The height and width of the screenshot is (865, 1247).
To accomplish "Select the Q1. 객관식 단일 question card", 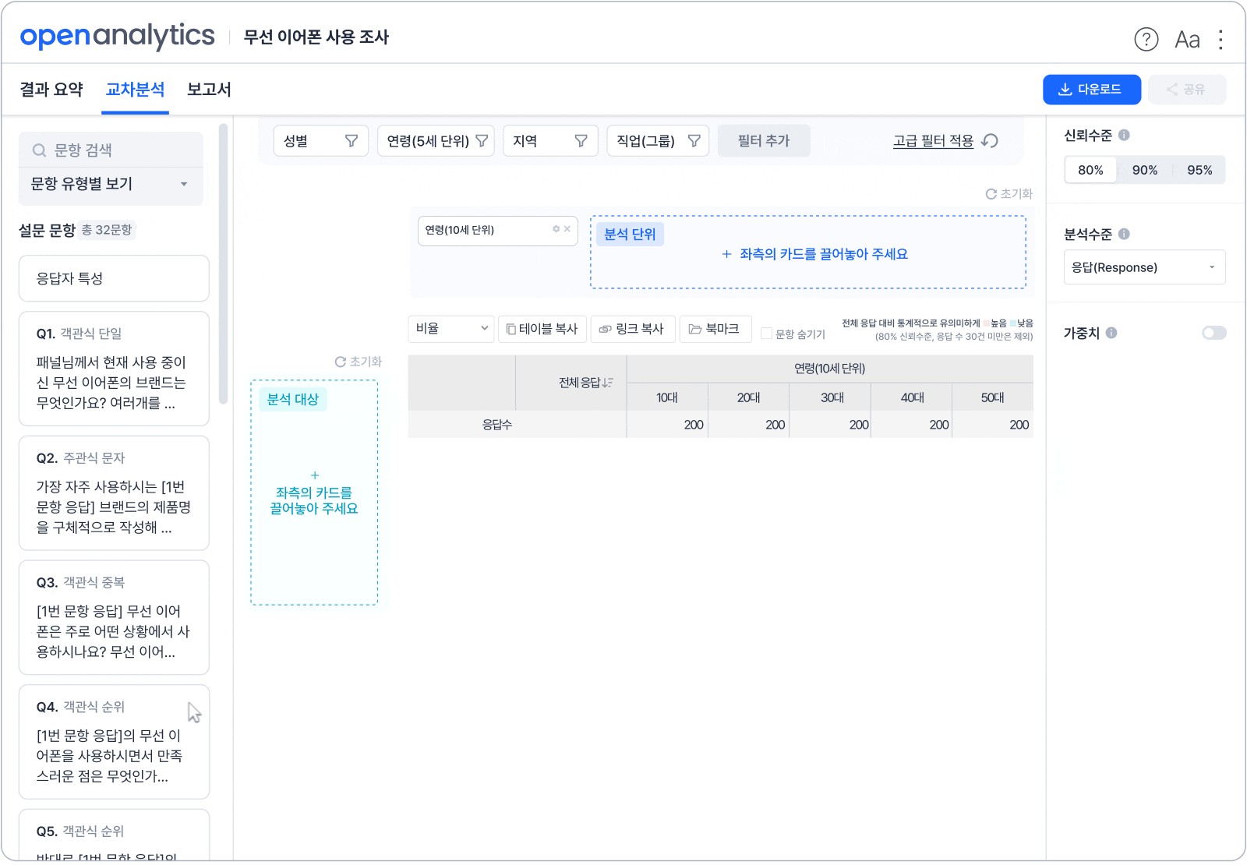I will point(114,369).
